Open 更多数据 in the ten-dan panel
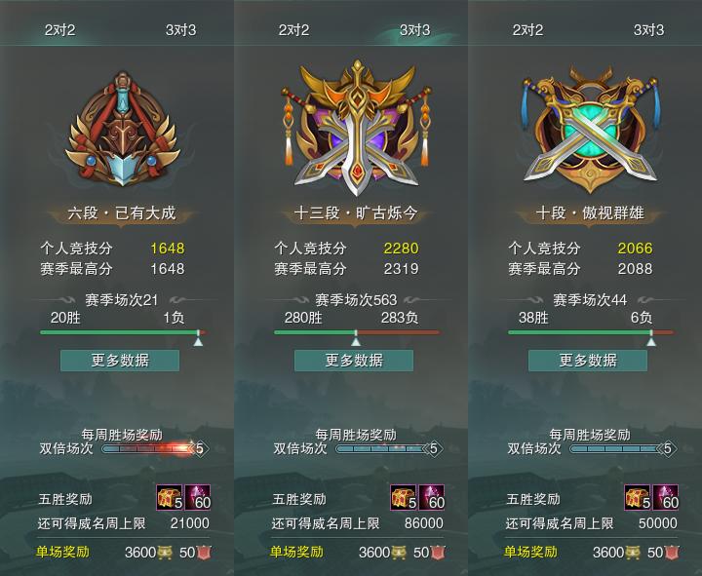 coord(588,361)
